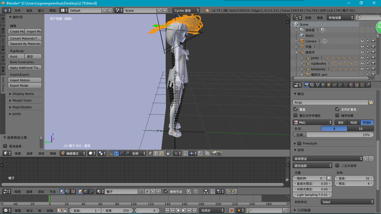
Task: Open the Texture checker properties tab
Action: coord(357,85)
